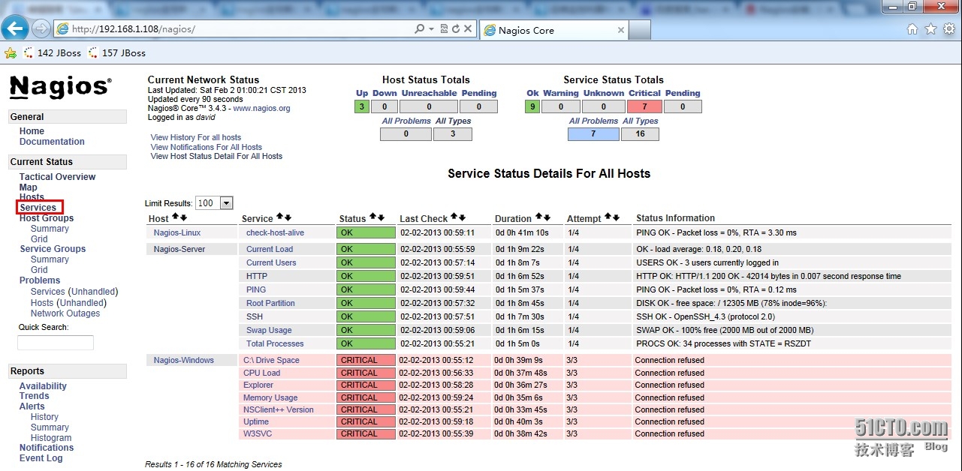Sort Status column ascending arrow
The height and width of the screenshot is (471, 962).
pos(372,217)
